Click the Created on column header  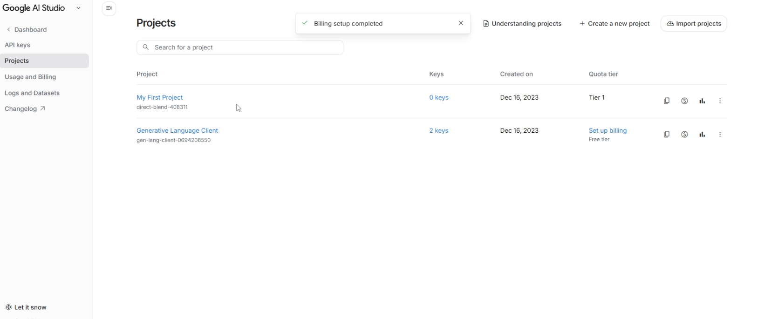click(x=517, y=75)
